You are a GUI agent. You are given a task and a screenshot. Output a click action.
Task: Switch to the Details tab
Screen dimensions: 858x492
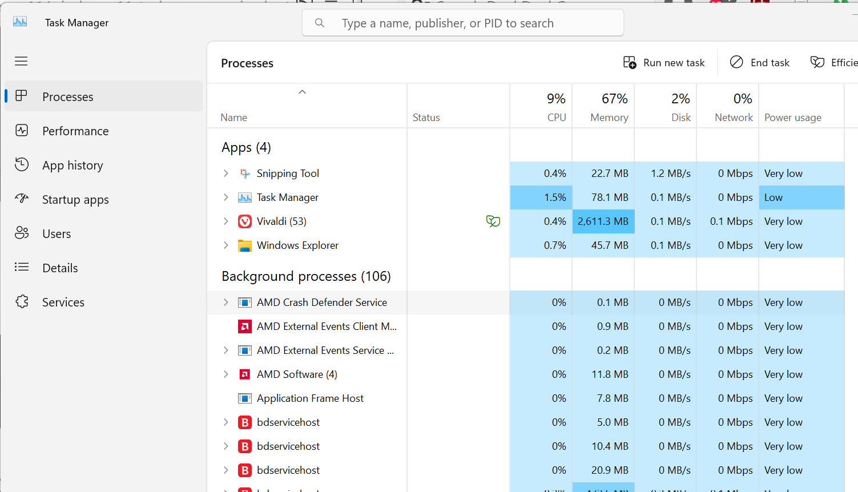[104, 268]
